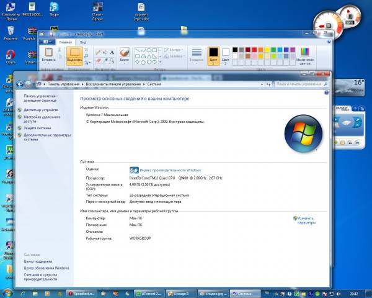Select the Text tool in Paint
Viewport: 372px width, 298px height.
pyautogui.click(x=112, y=52)
